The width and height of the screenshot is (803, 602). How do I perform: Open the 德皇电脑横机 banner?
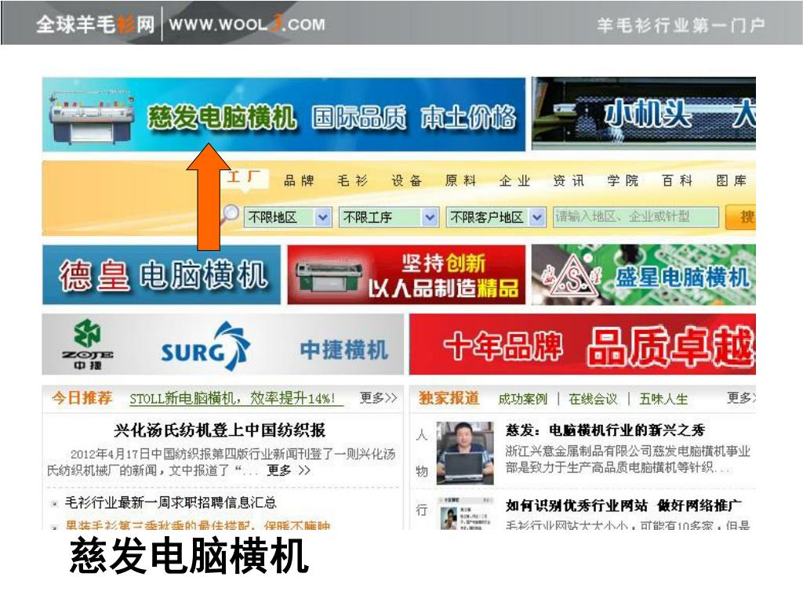162,275
